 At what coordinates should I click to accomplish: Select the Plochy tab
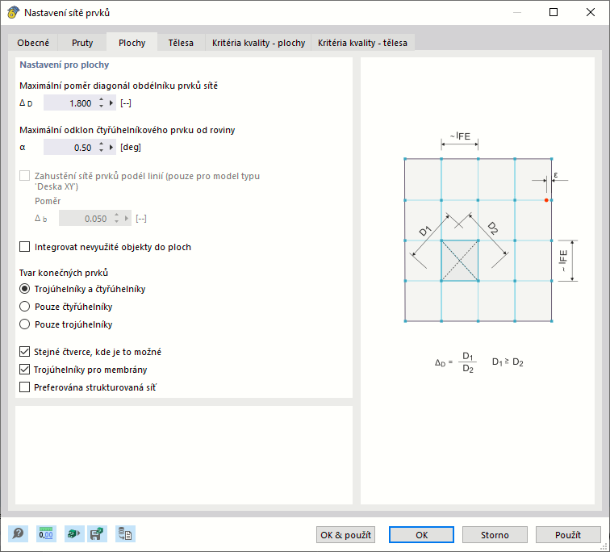pyautogui.click(x=132, y=43)
